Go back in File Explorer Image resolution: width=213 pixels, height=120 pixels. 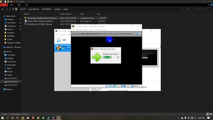coord(3,9)
